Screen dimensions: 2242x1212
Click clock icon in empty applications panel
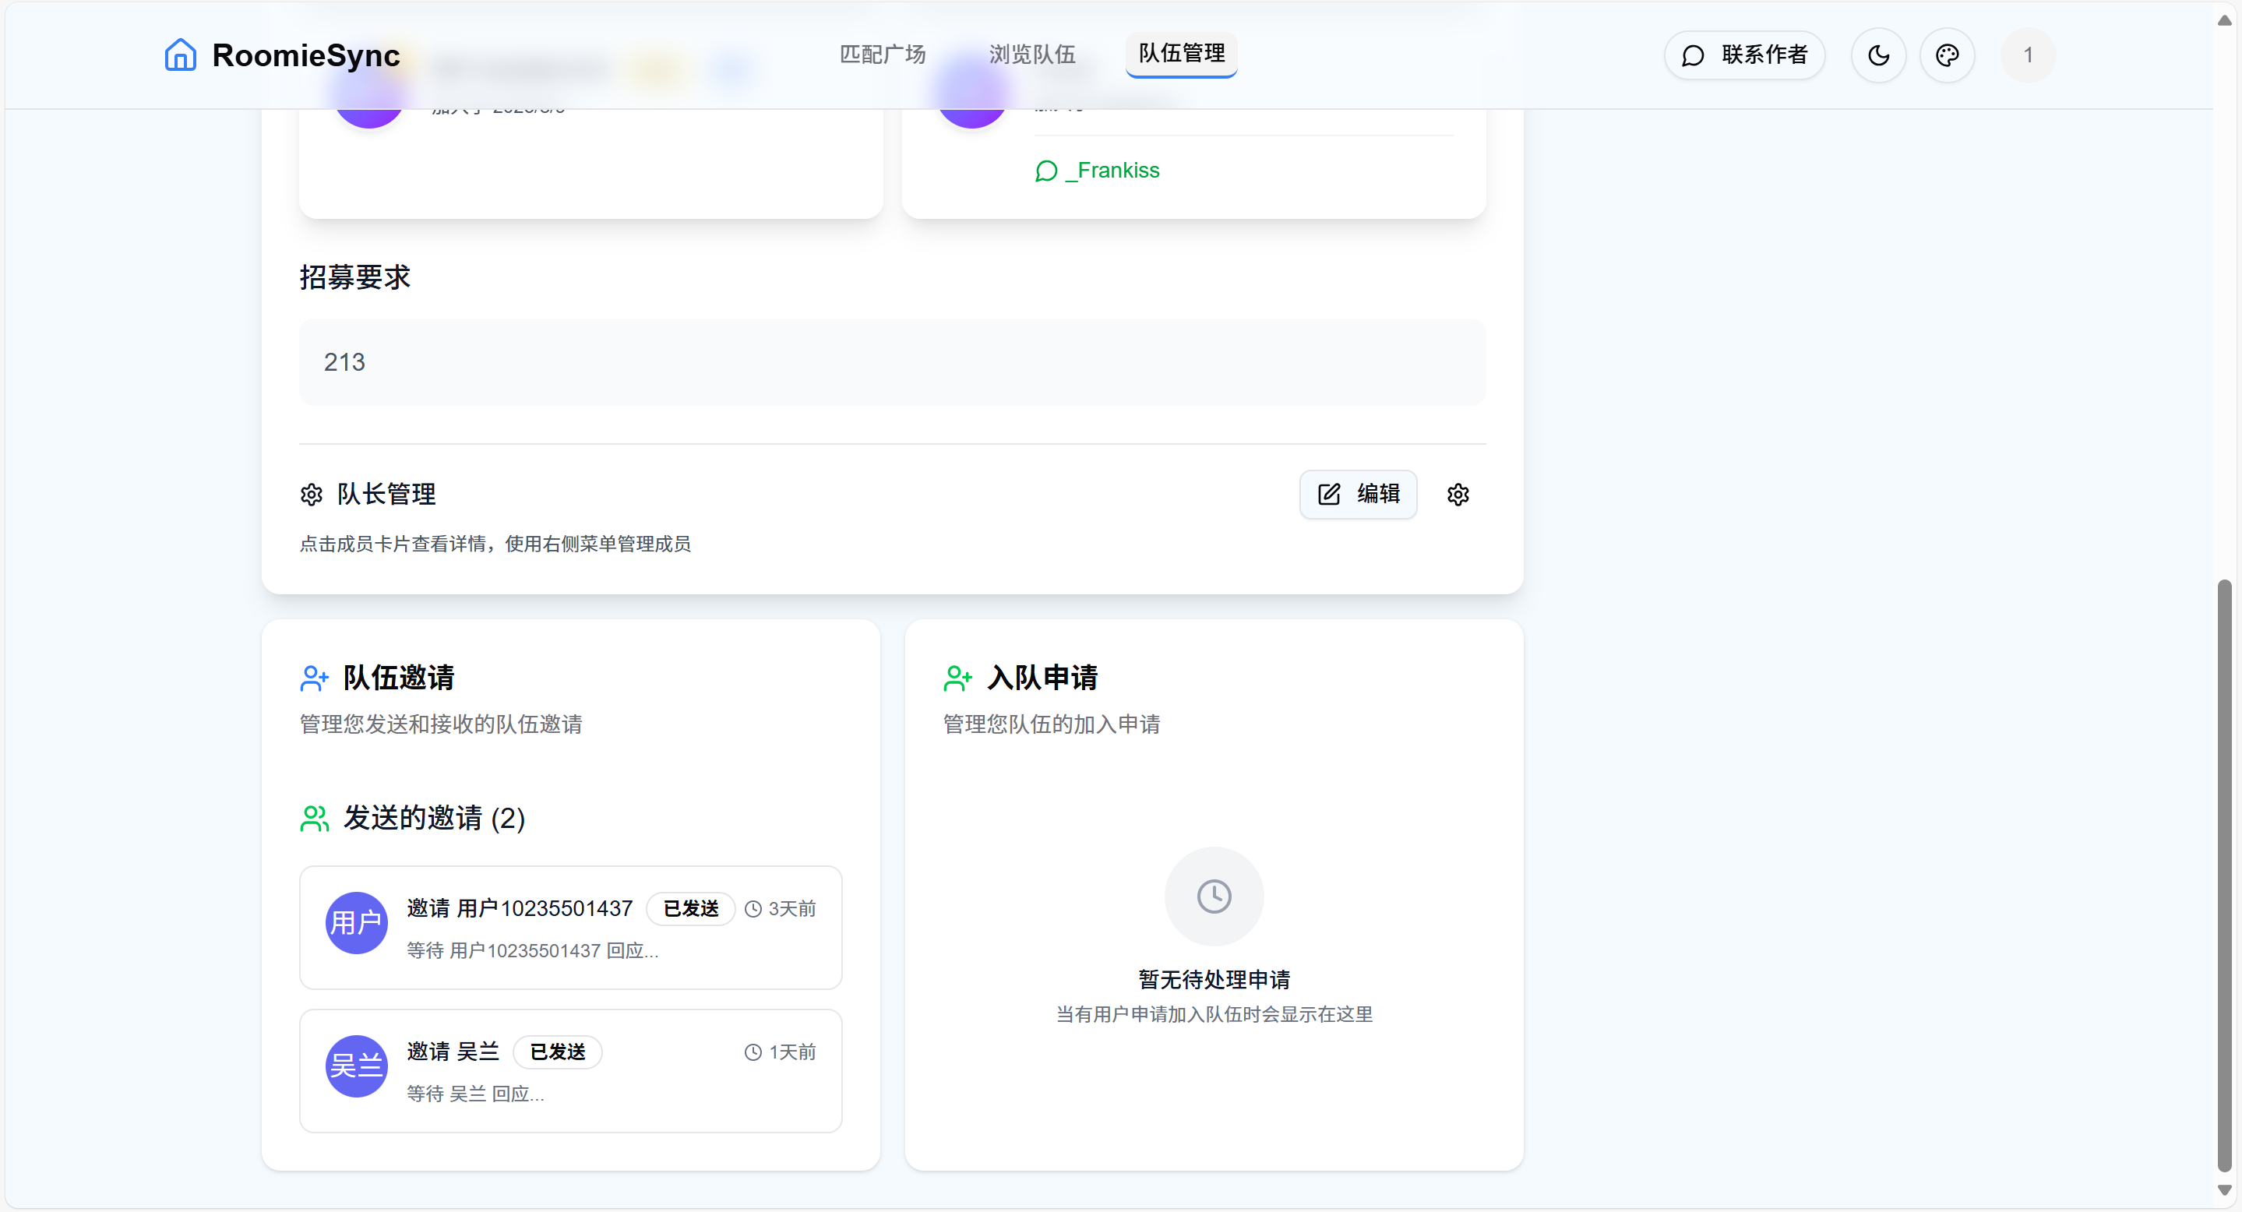click(1213, 897)
